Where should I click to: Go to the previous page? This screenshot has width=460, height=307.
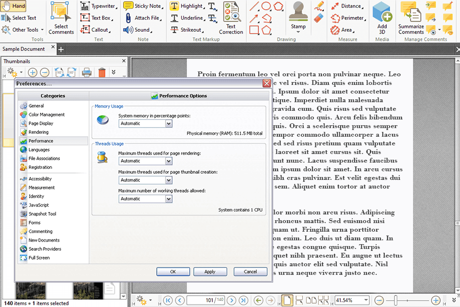(180, 300)
